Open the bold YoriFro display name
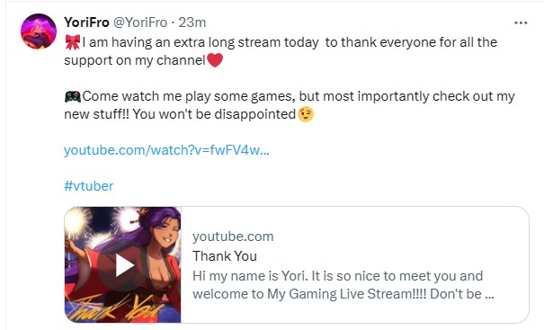The width and height of the screenshot is (544, 330). click(86, 22)
